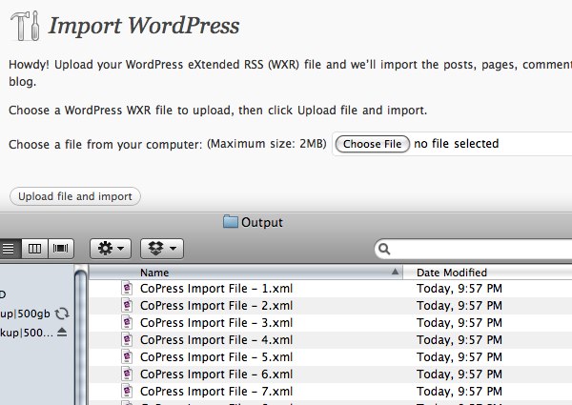
Task: Click the XML icon of file 3.xml
Action: [127, 322]
